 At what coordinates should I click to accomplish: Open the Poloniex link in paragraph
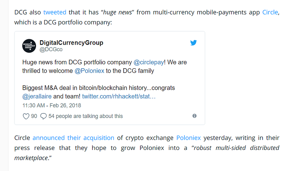(188, 138)
